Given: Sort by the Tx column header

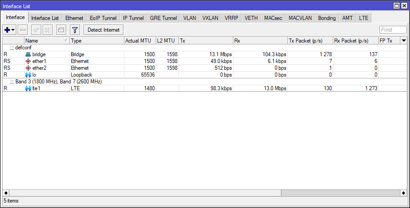Looking at the screenshot, I should click(206, 41).
